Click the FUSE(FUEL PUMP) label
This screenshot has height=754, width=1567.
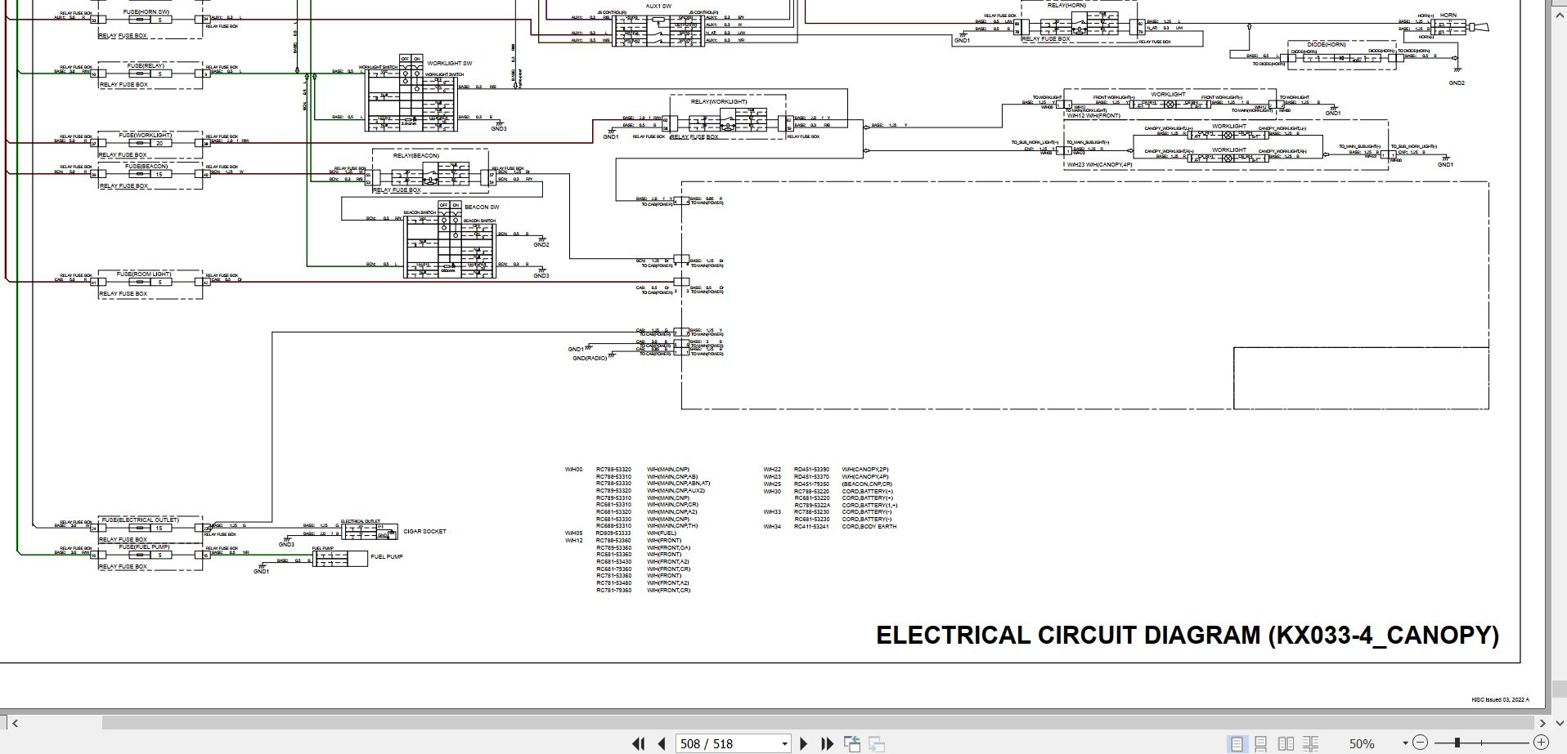pos(143,547)
